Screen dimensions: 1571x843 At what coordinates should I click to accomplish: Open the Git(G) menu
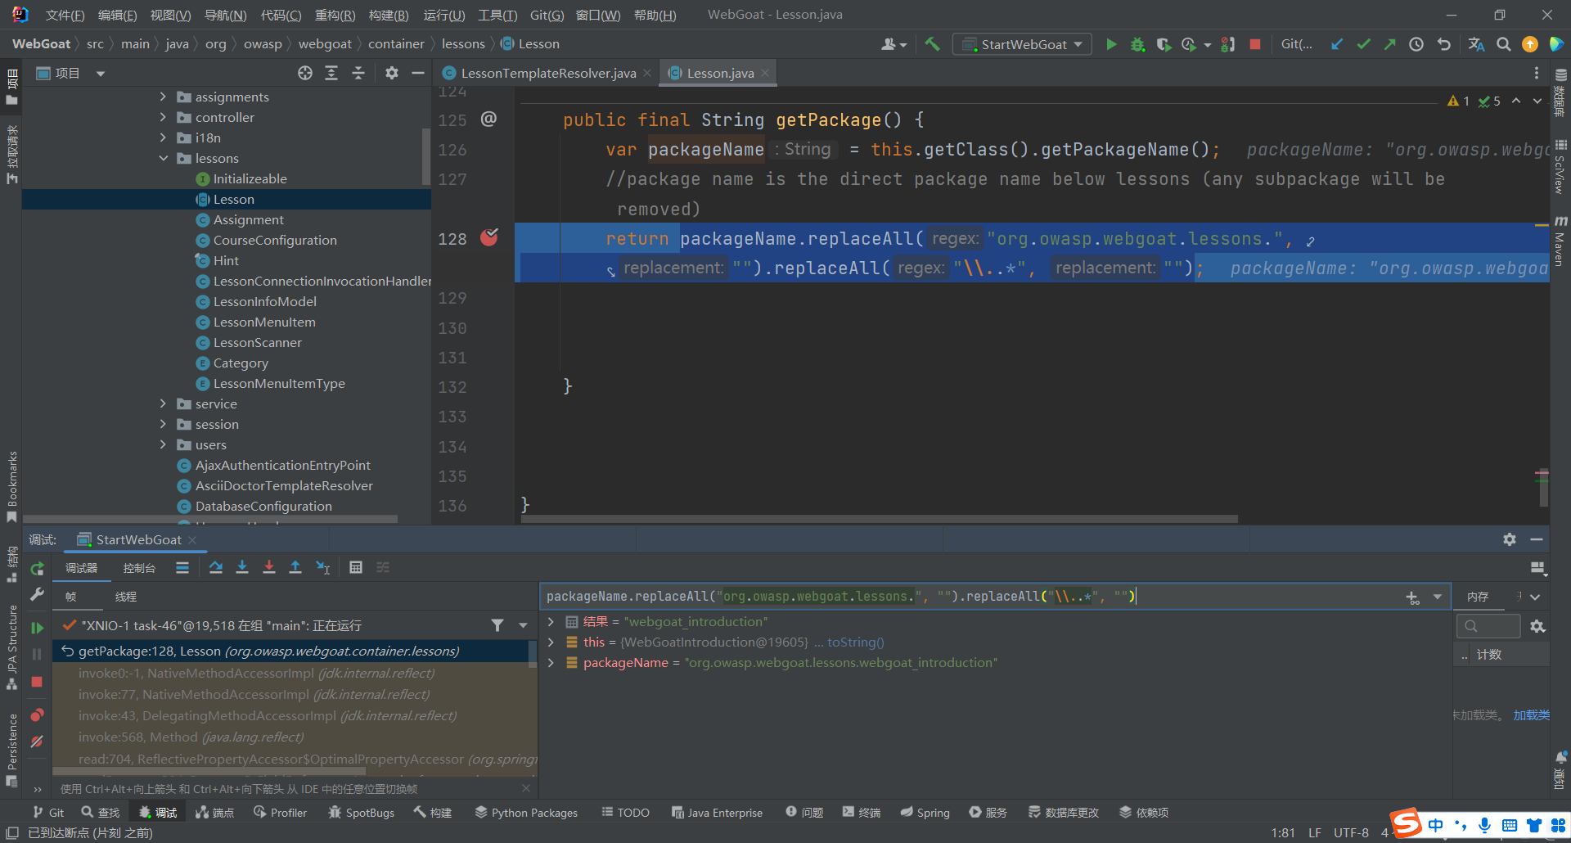click(547, 15)
